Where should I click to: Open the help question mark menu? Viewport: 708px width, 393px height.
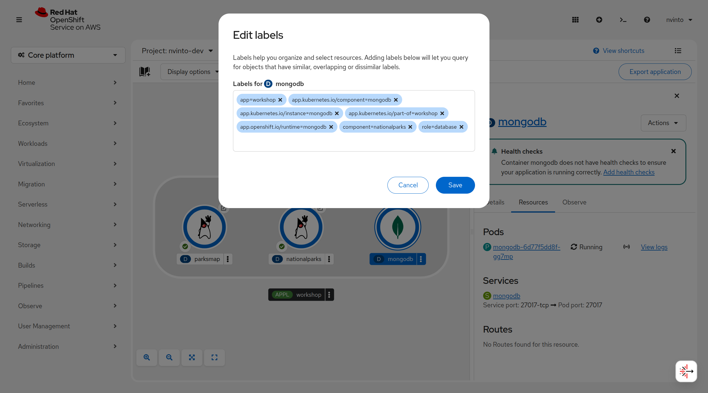[647, 20]
